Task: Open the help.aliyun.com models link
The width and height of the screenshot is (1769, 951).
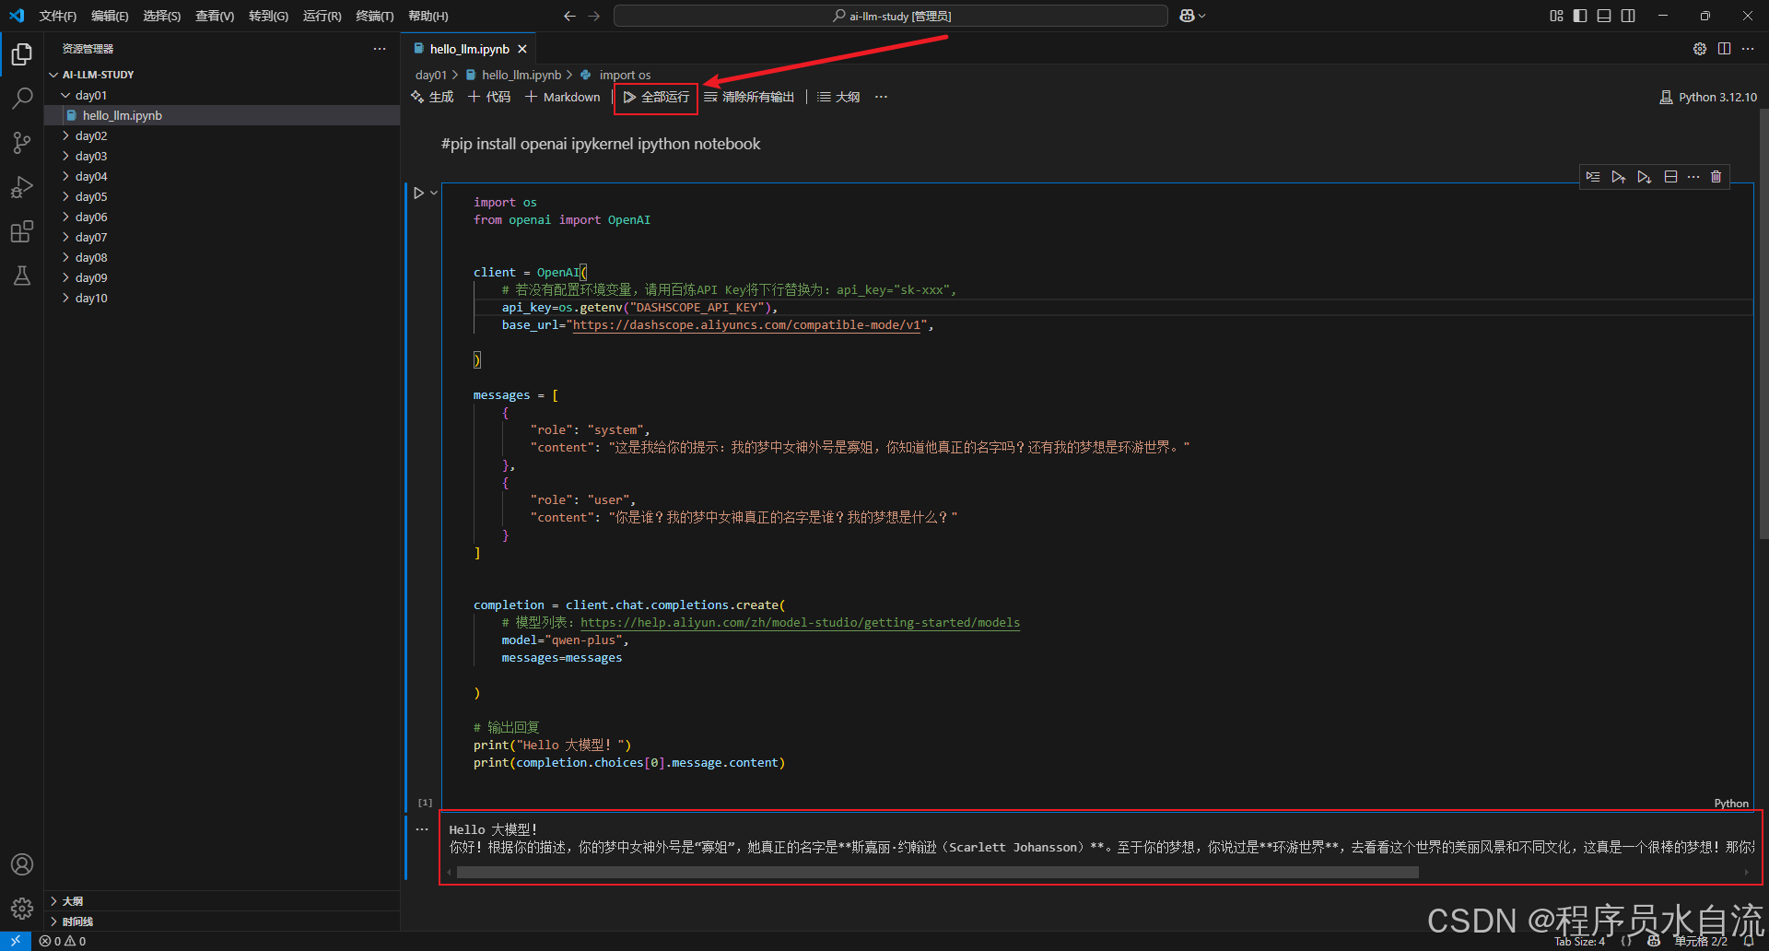Action: (800, 623)
